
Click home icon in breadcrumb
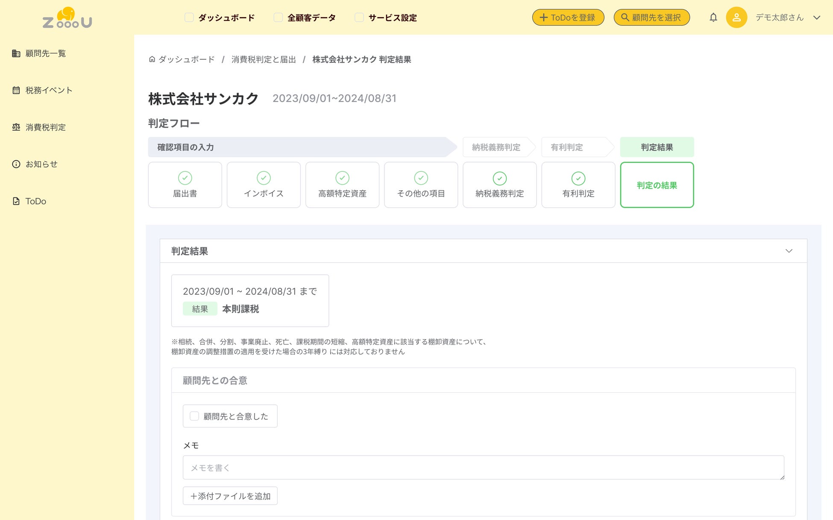[152, 59]
